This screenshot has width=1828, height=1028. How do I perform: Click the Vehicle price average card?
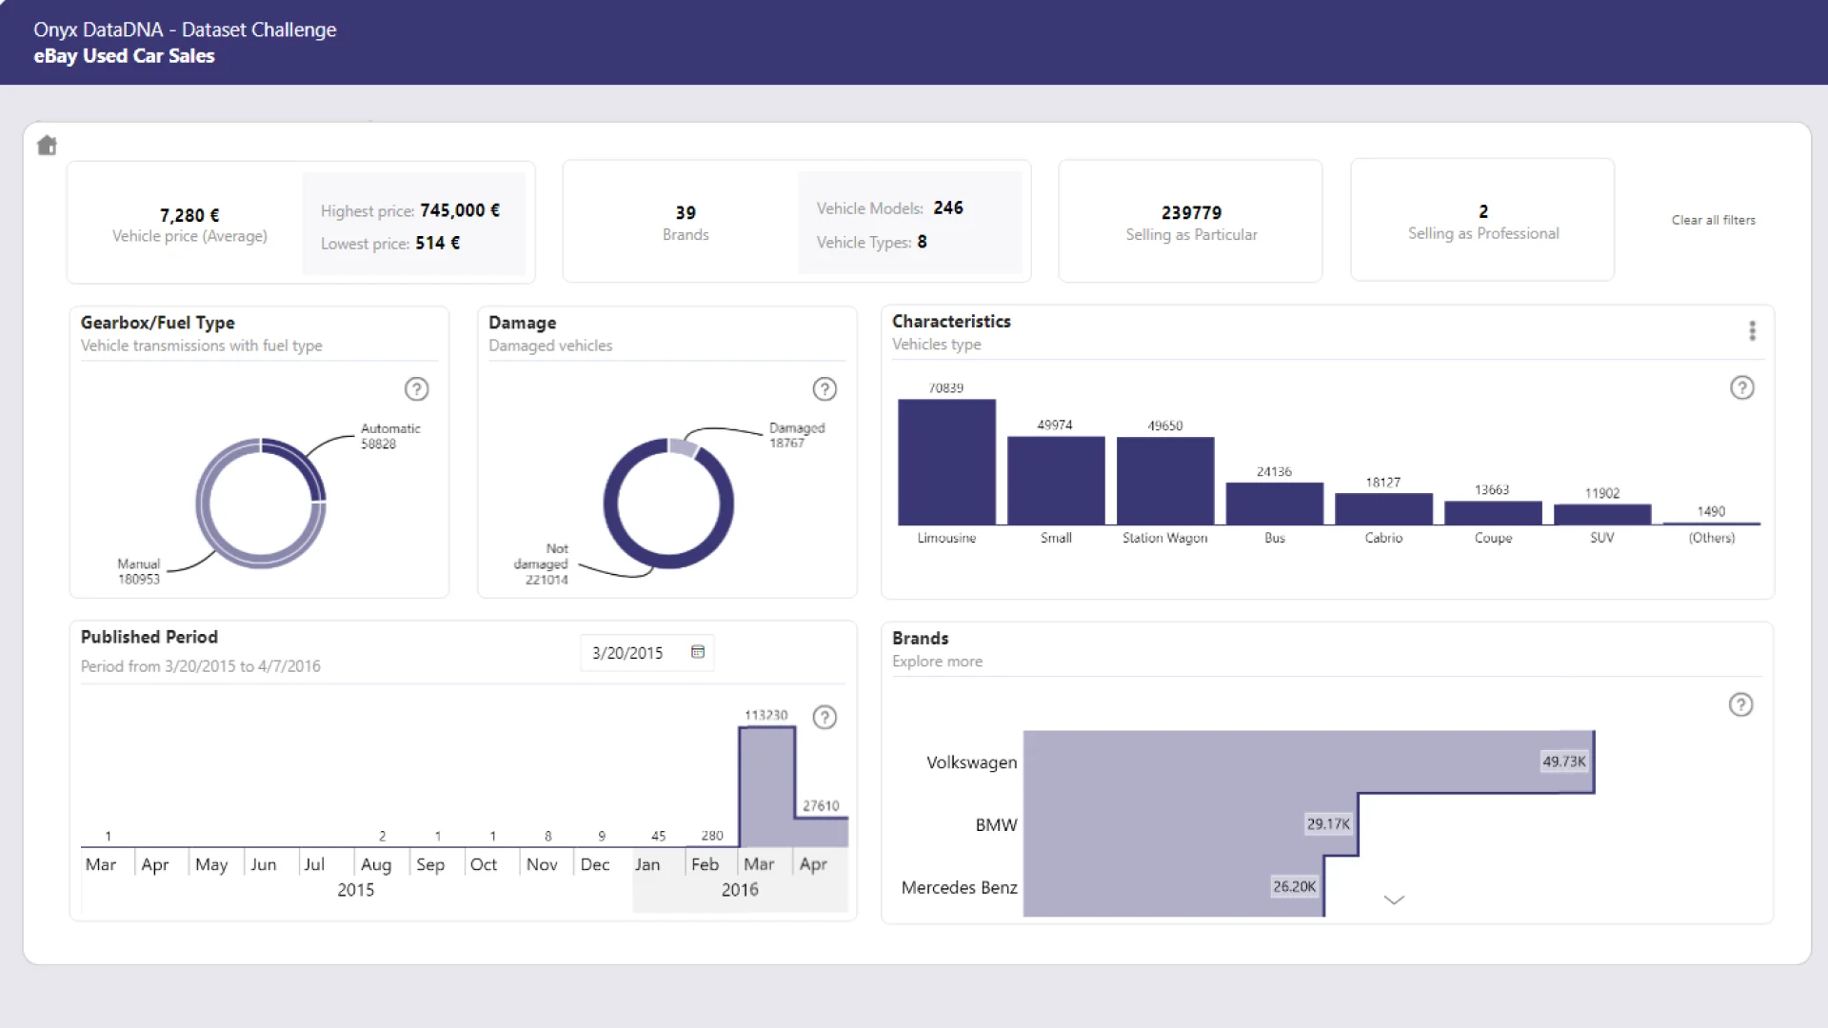point(189,225)
